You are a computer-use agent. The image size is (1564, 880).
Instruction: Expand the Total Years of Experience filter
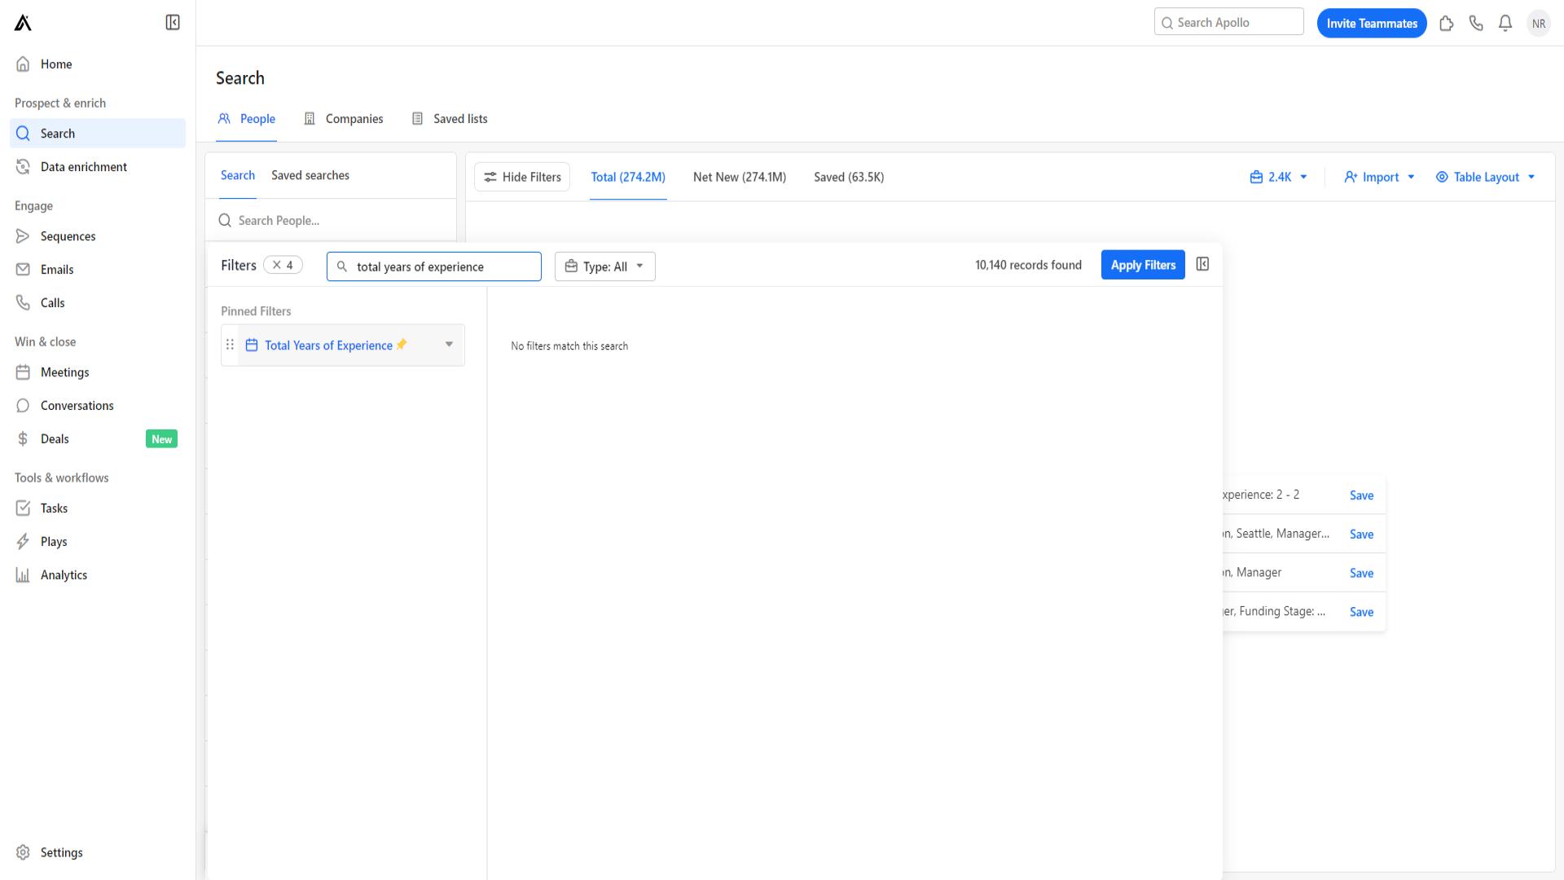click(449, 344)
